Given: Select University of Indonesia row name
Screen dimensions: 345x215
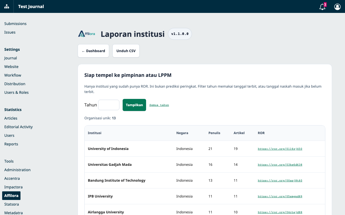Looking at the screenshot, I should click(108, 149).
